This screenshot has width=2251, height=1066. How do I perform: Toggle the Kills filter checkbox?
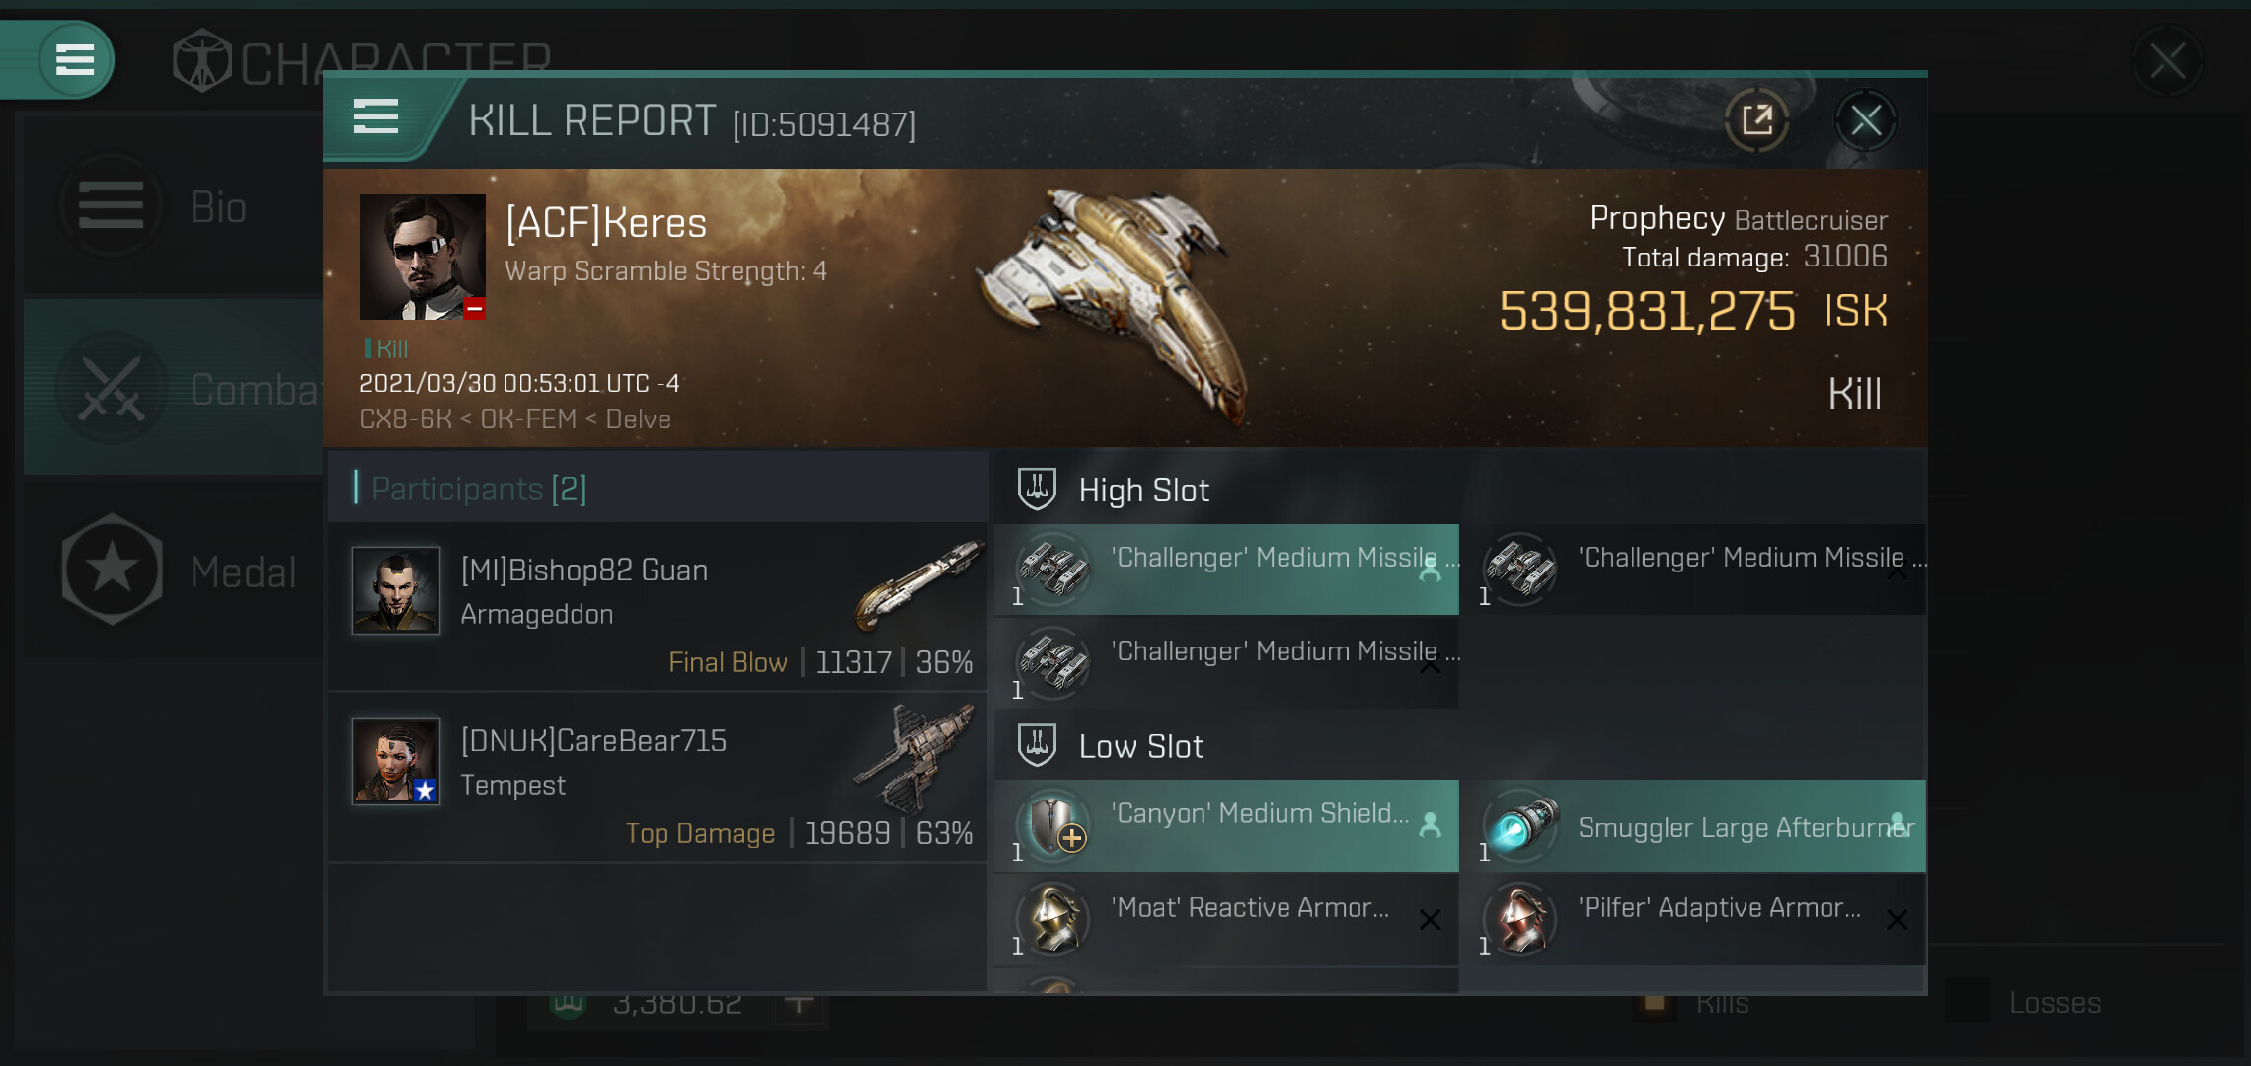point(1655,1003)
